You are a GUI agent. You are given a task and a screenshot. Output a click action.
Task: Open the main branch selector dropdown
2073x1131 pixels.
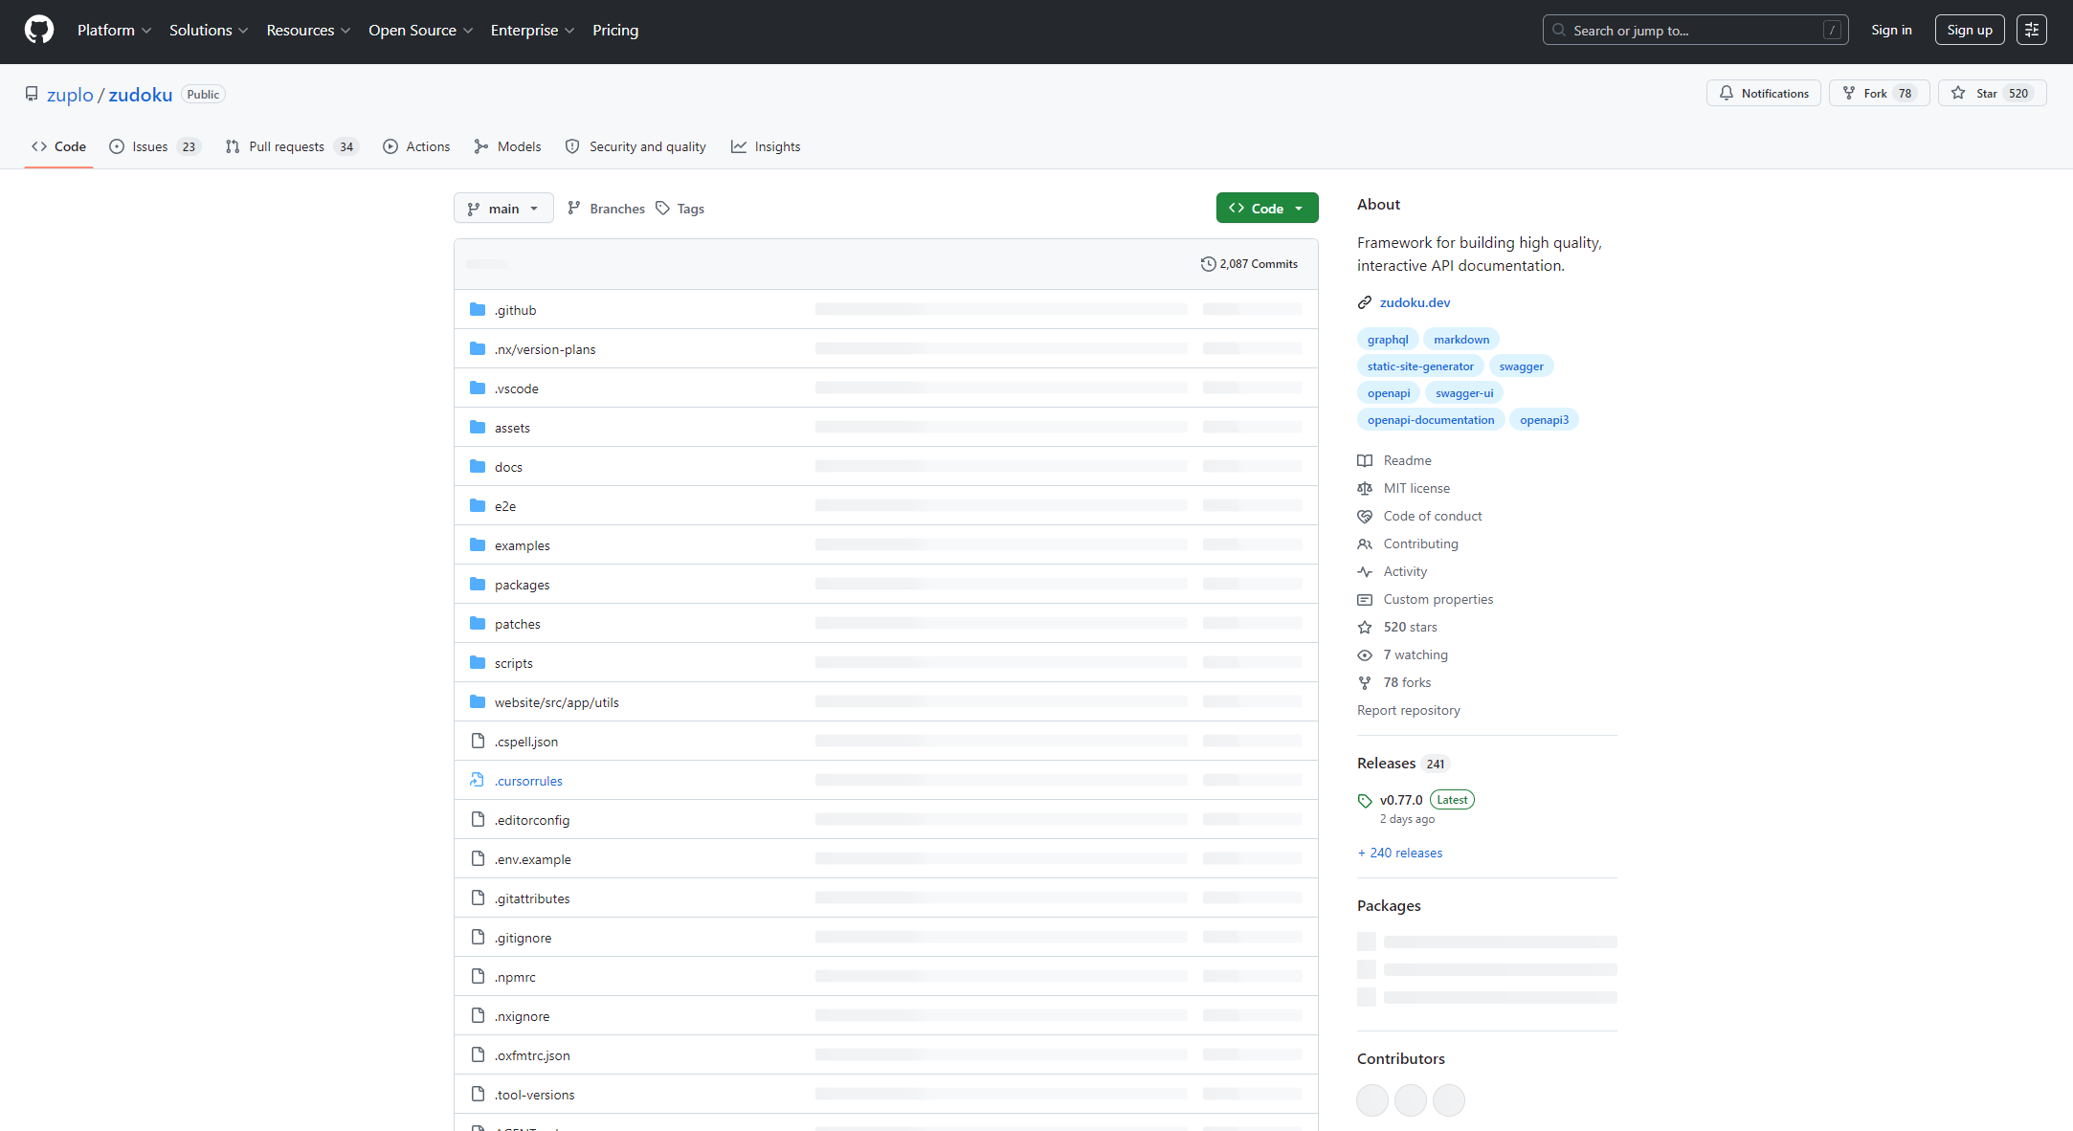(x=503, y=208)
